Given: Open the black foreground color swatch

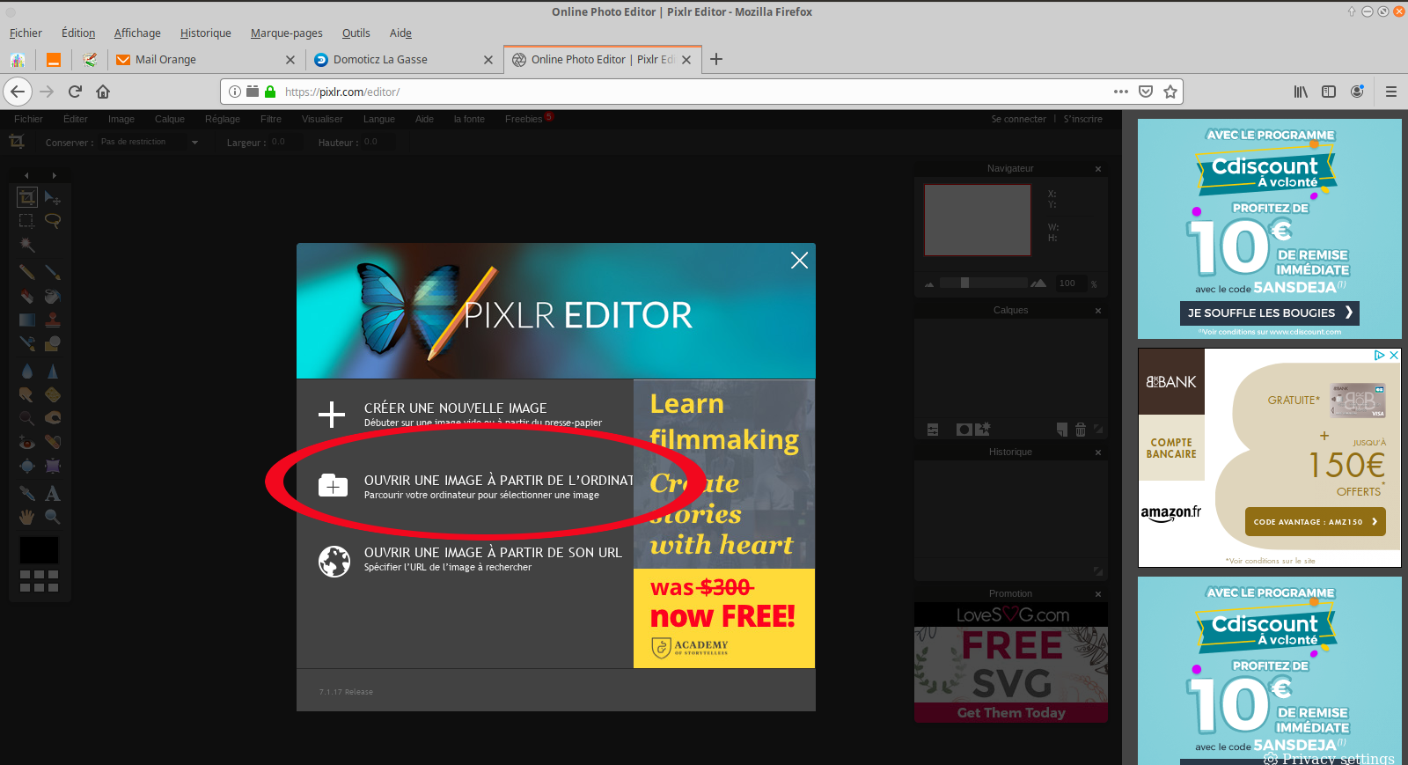Looking at the screenshot, I should (39, 550).
